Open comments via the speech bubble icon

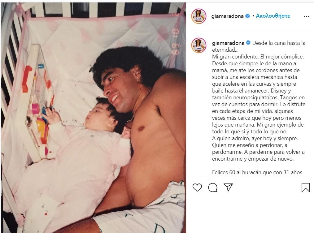click(213, 188)
